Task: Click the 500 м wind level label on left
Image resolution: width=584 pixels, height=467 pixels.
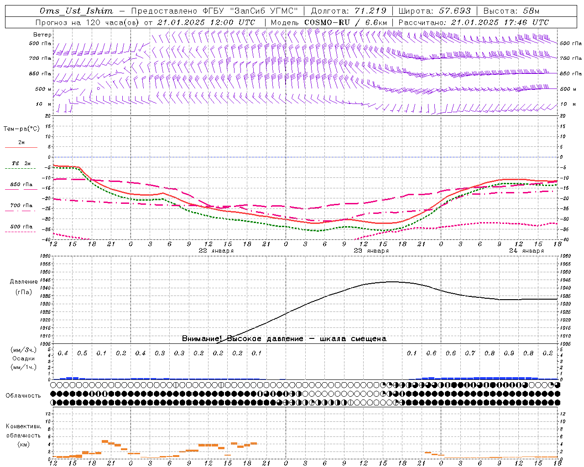Action: coord(43,89)
